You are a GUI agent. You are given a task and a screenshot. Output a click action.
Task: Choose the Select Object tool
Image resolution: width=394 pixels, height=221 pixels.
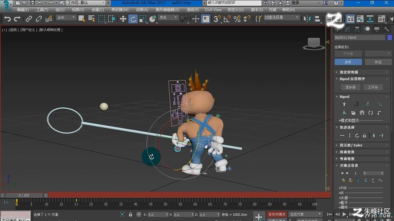pos(82,19)
